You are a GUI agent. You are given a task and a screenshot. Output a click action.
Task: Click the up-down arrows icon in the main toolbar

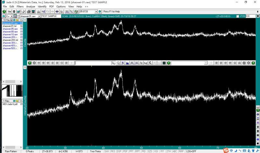[x=14, y=12]
